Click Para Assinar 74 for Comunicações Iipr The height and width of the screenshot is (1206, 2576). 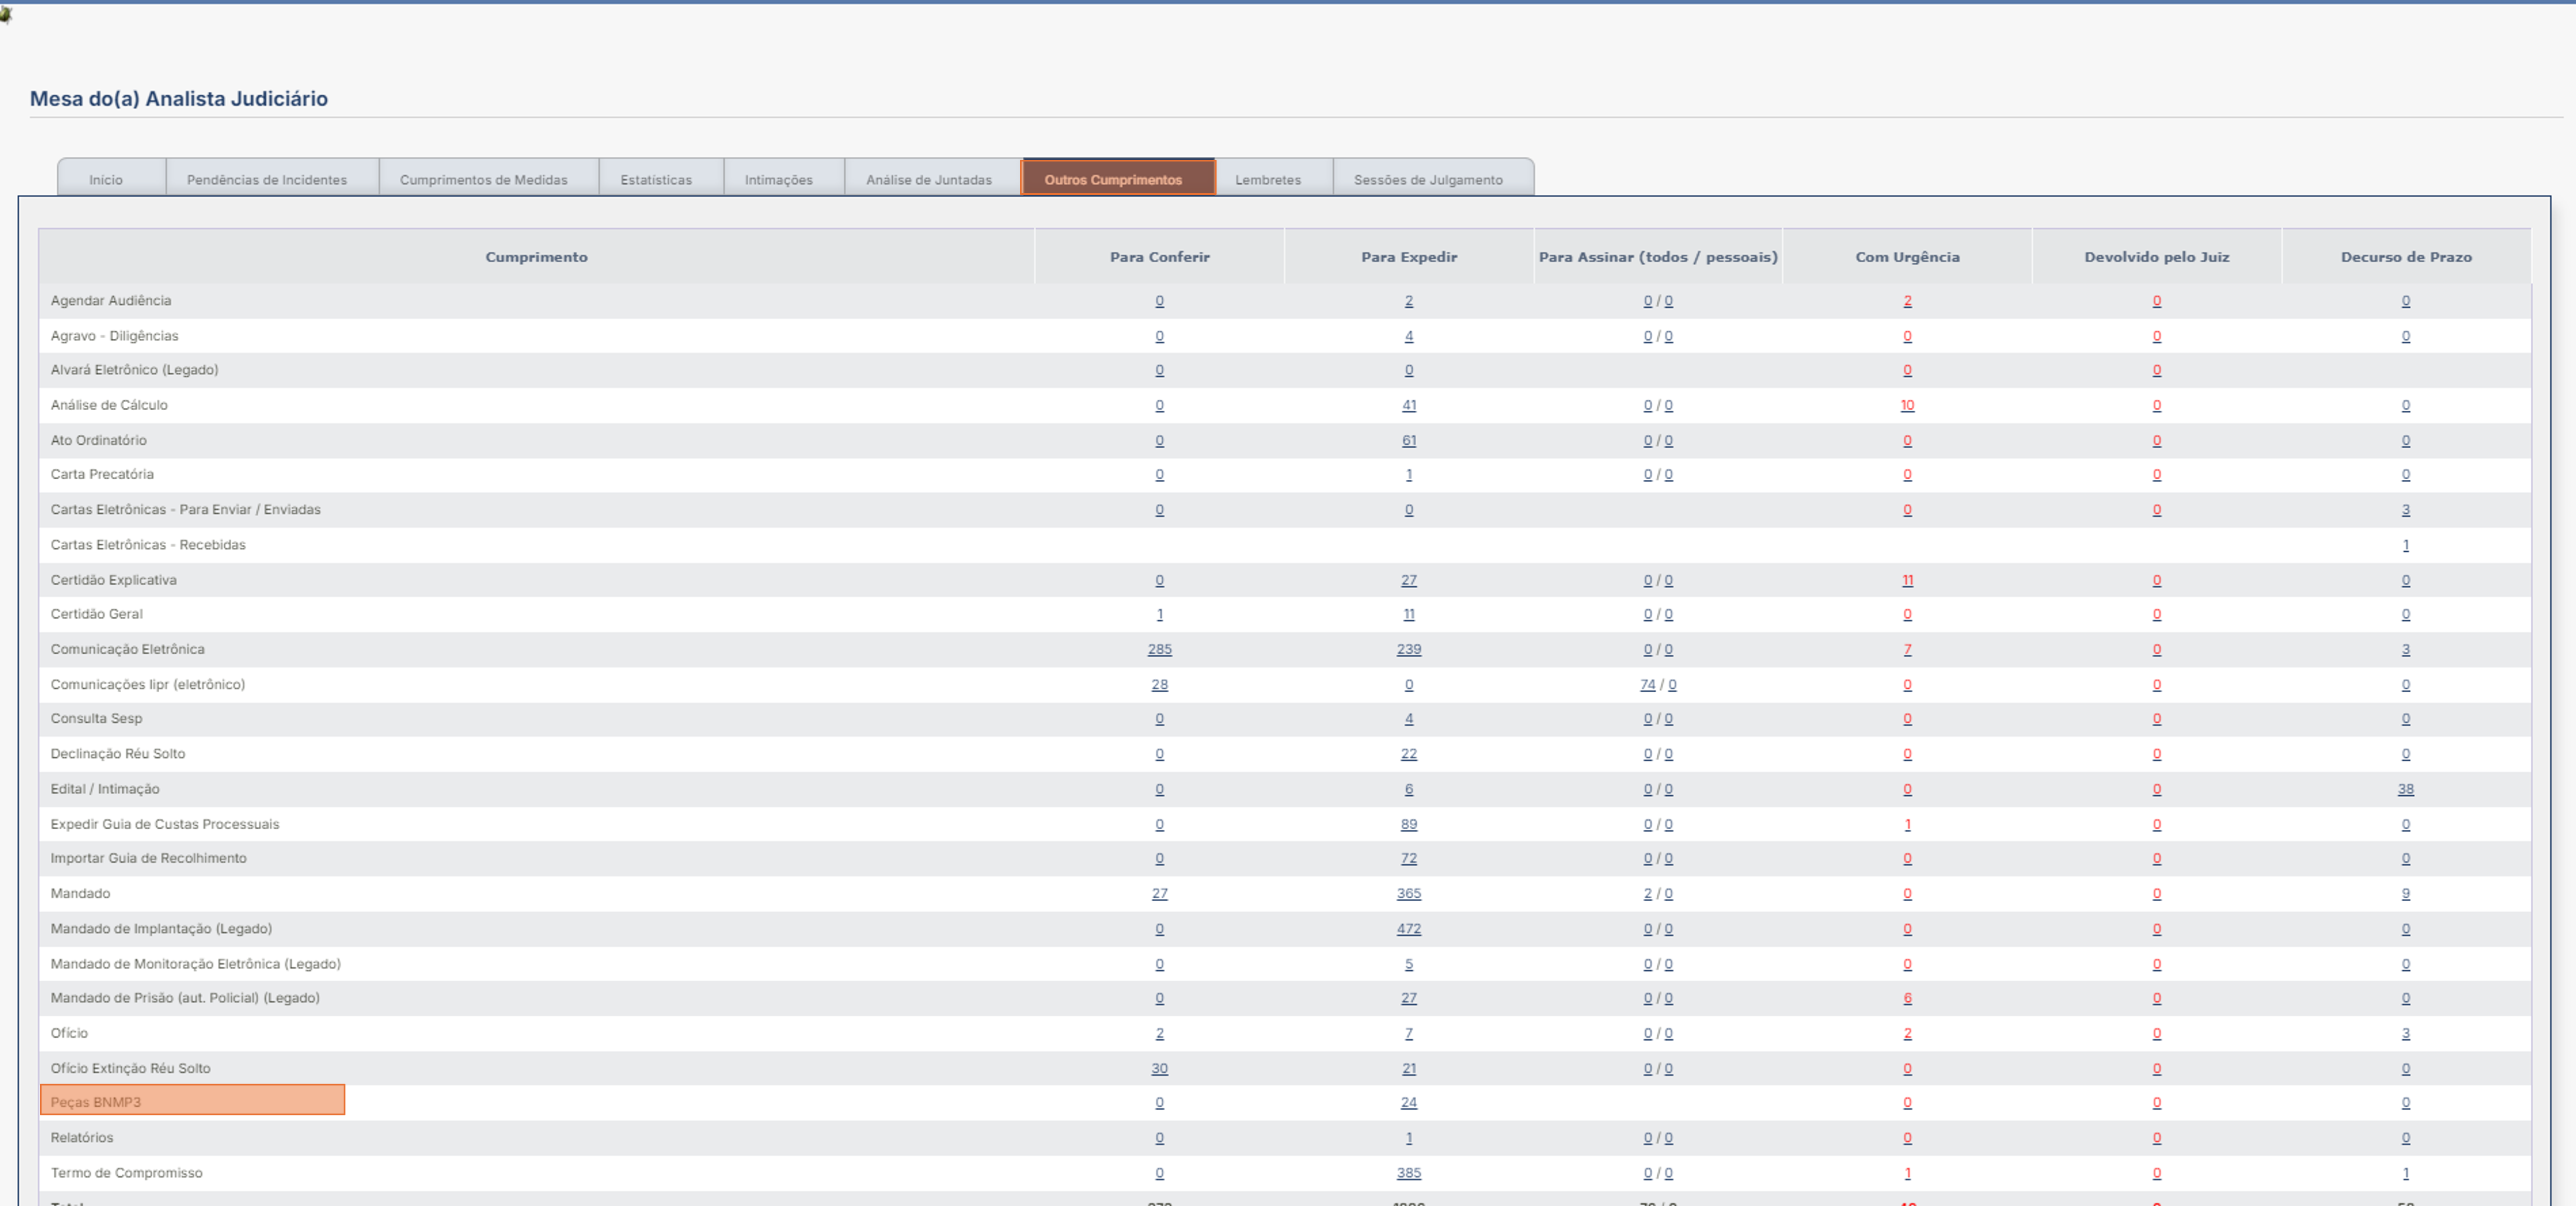tap(1648, 685)
